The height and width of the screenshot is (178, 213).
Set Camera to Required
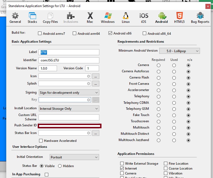pyautogui.click(x=158, y=65)
